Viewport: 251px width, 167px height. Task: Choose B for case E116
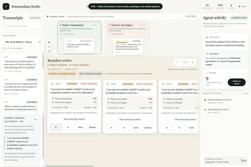click(x=68, y=128)
